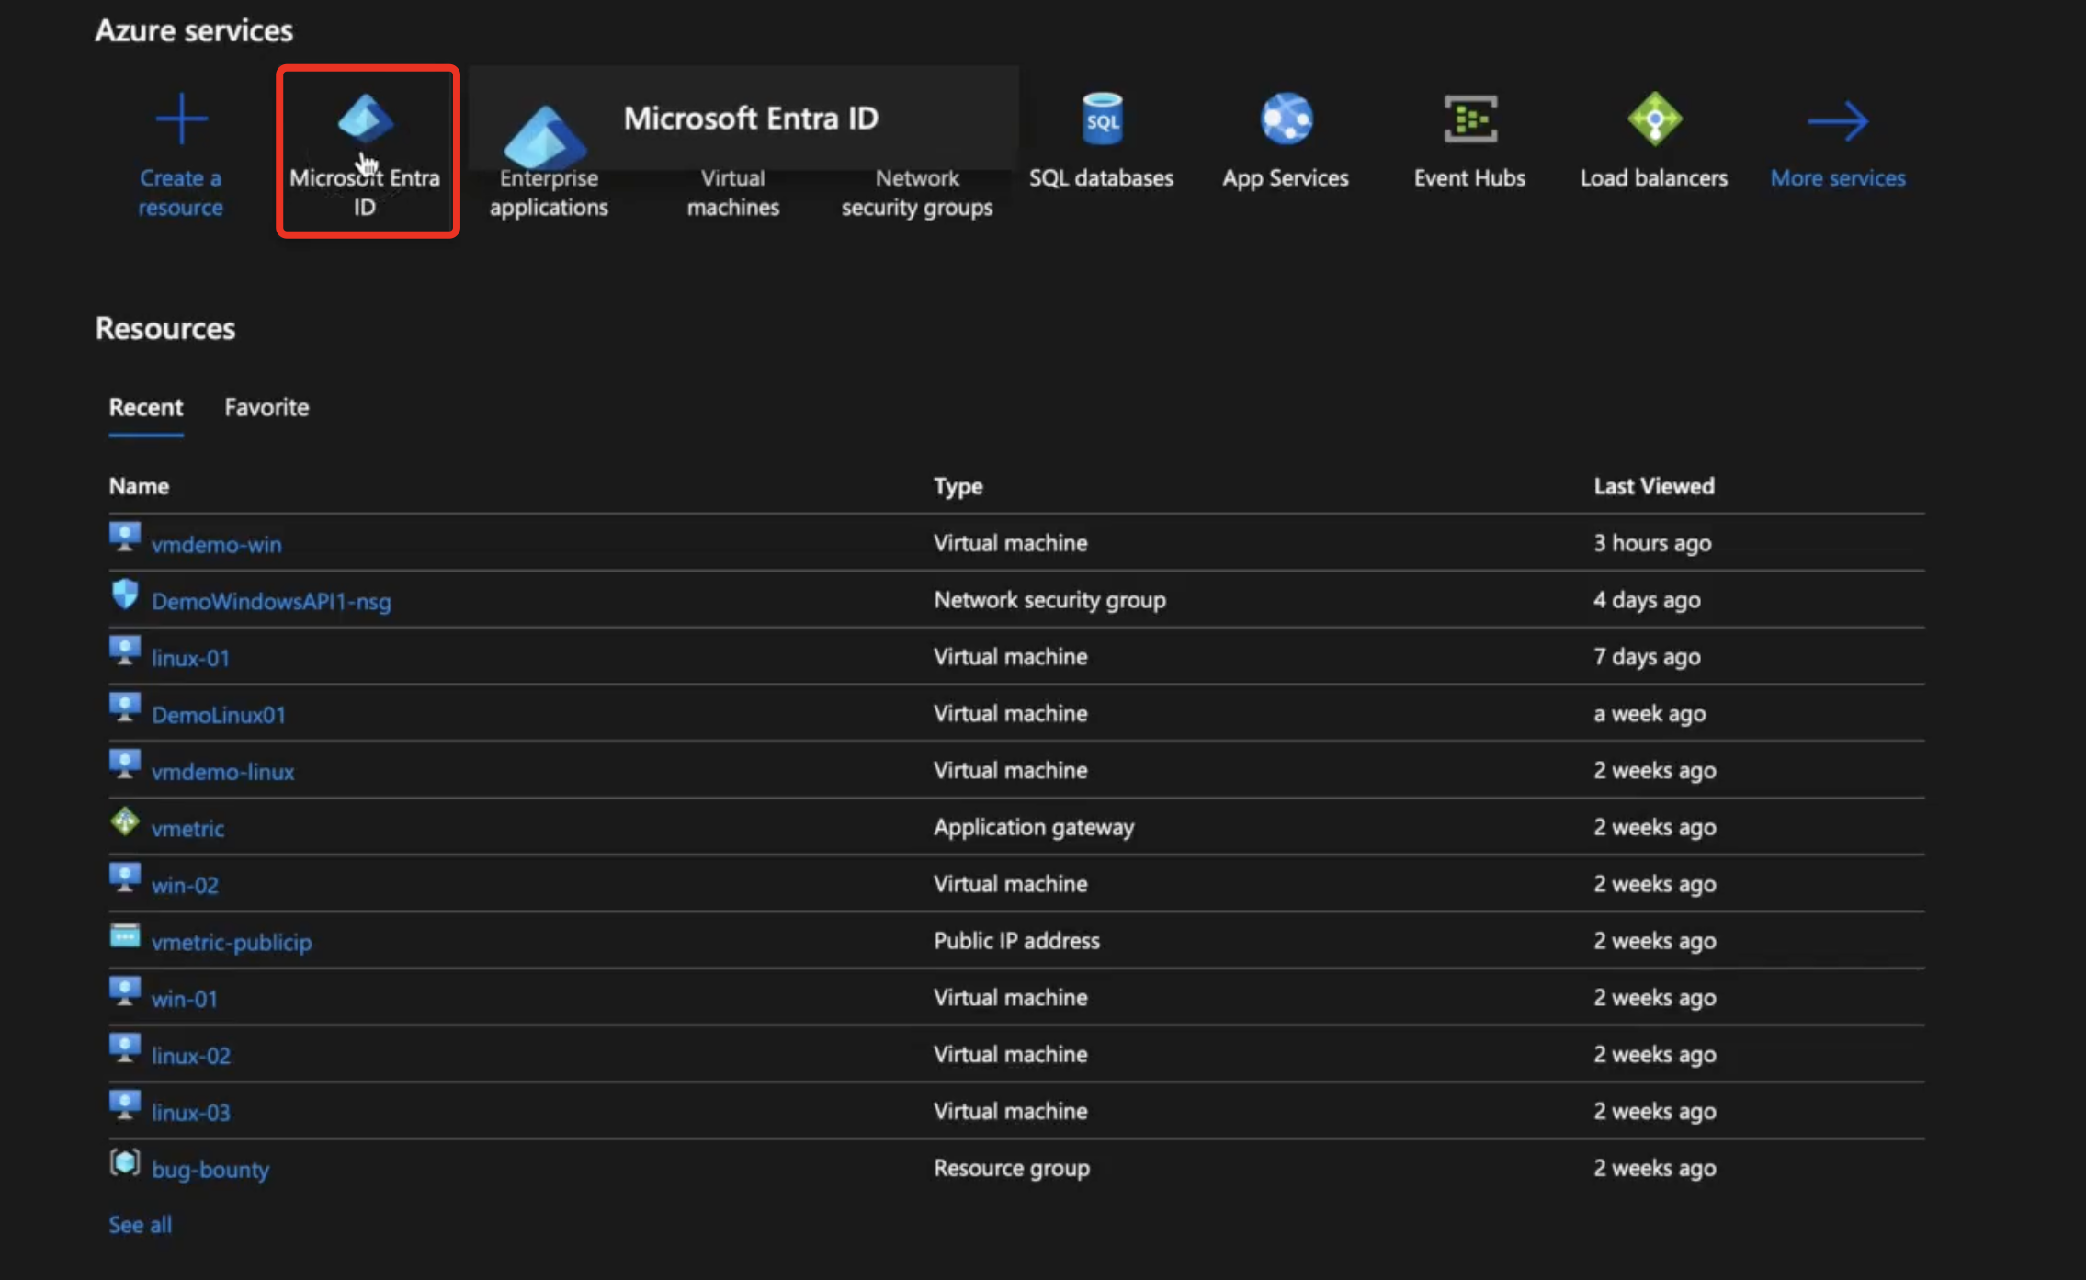
Task: Click the 'Azure services' heading
Action: (194, 30)
